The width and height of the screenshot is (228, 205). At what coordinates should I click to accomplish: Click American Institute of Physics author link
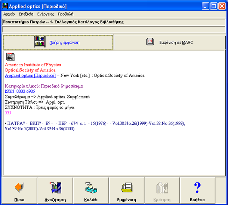click(33, 65)
